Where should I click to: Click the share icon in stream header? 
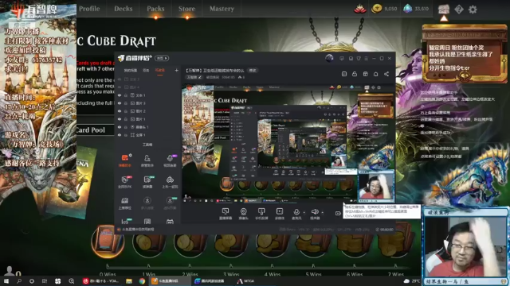(x=386, y=74)
